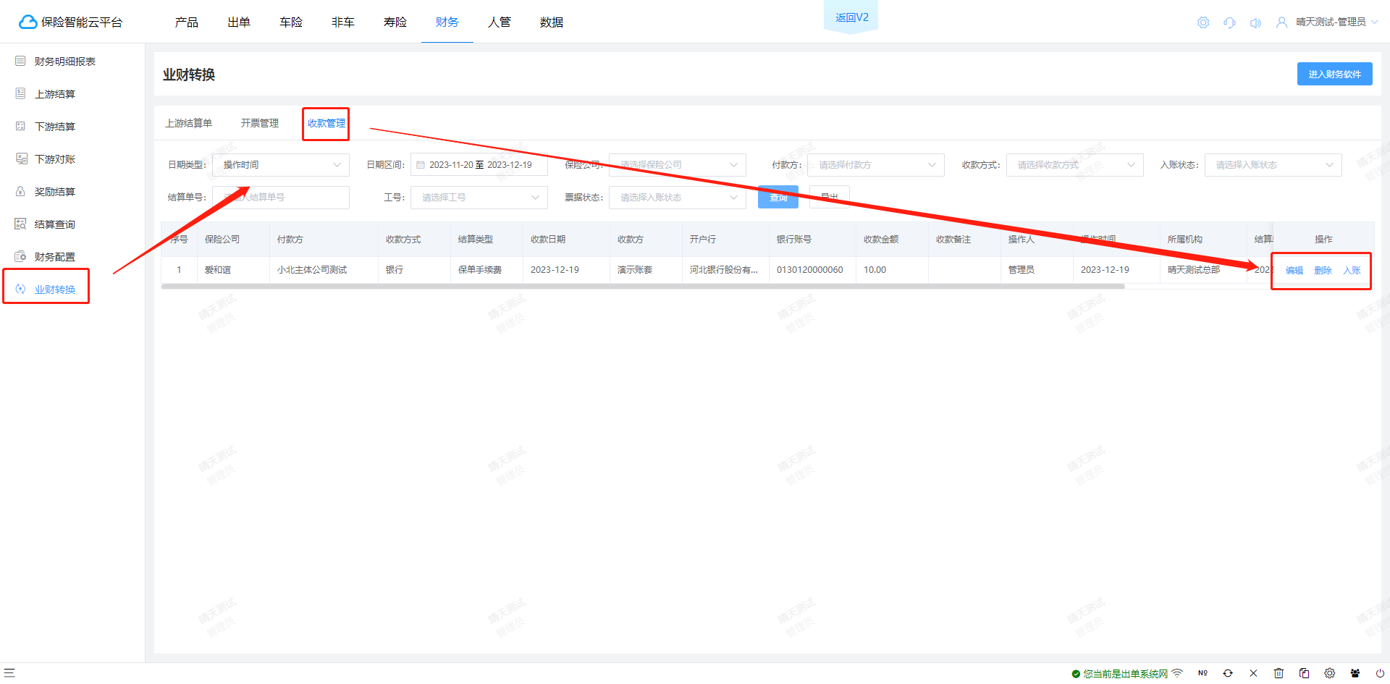The width and height of the screenshot is (1390, 684).
Task: Open the 票据状态 dropdown
Action: click(677, 198)
